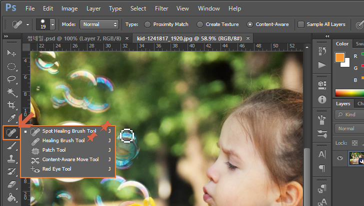Open the File menu

pyautogui.click(x=30, y=8)
